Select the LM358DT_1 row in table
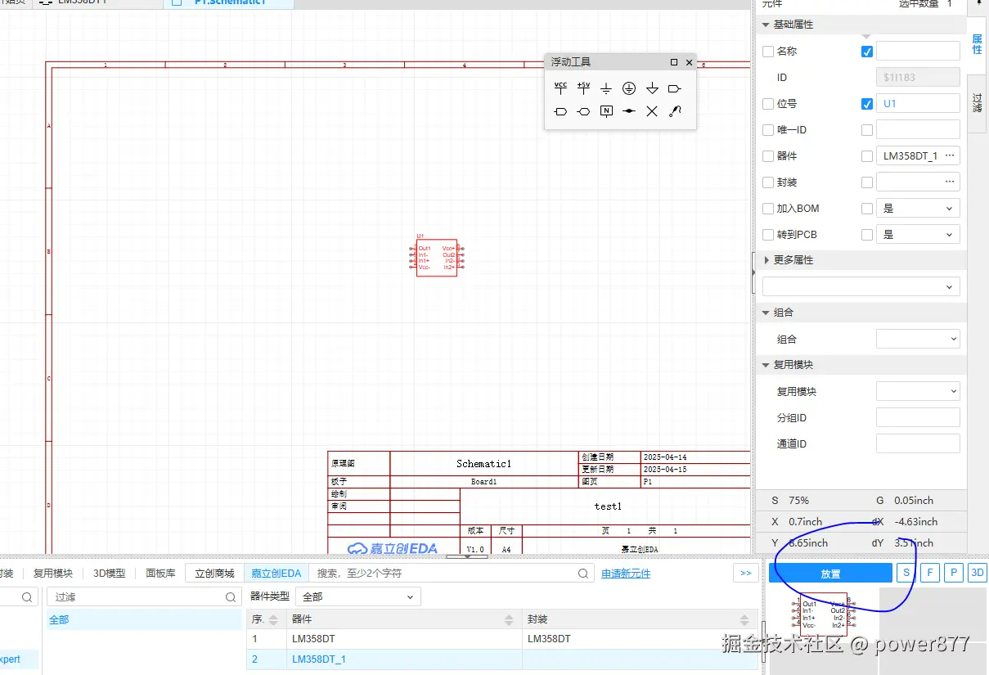 click(x=502, y=659)
